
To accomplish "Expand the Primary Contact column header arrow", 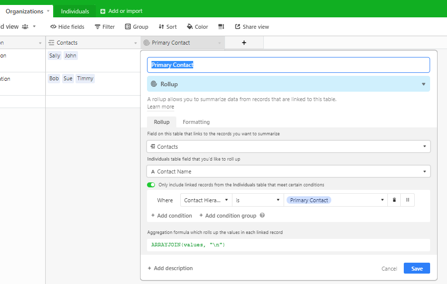I will (220, 43).
